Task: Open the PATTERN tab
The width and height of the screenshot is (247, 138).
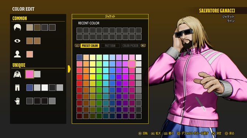Action: pos(110,46)
